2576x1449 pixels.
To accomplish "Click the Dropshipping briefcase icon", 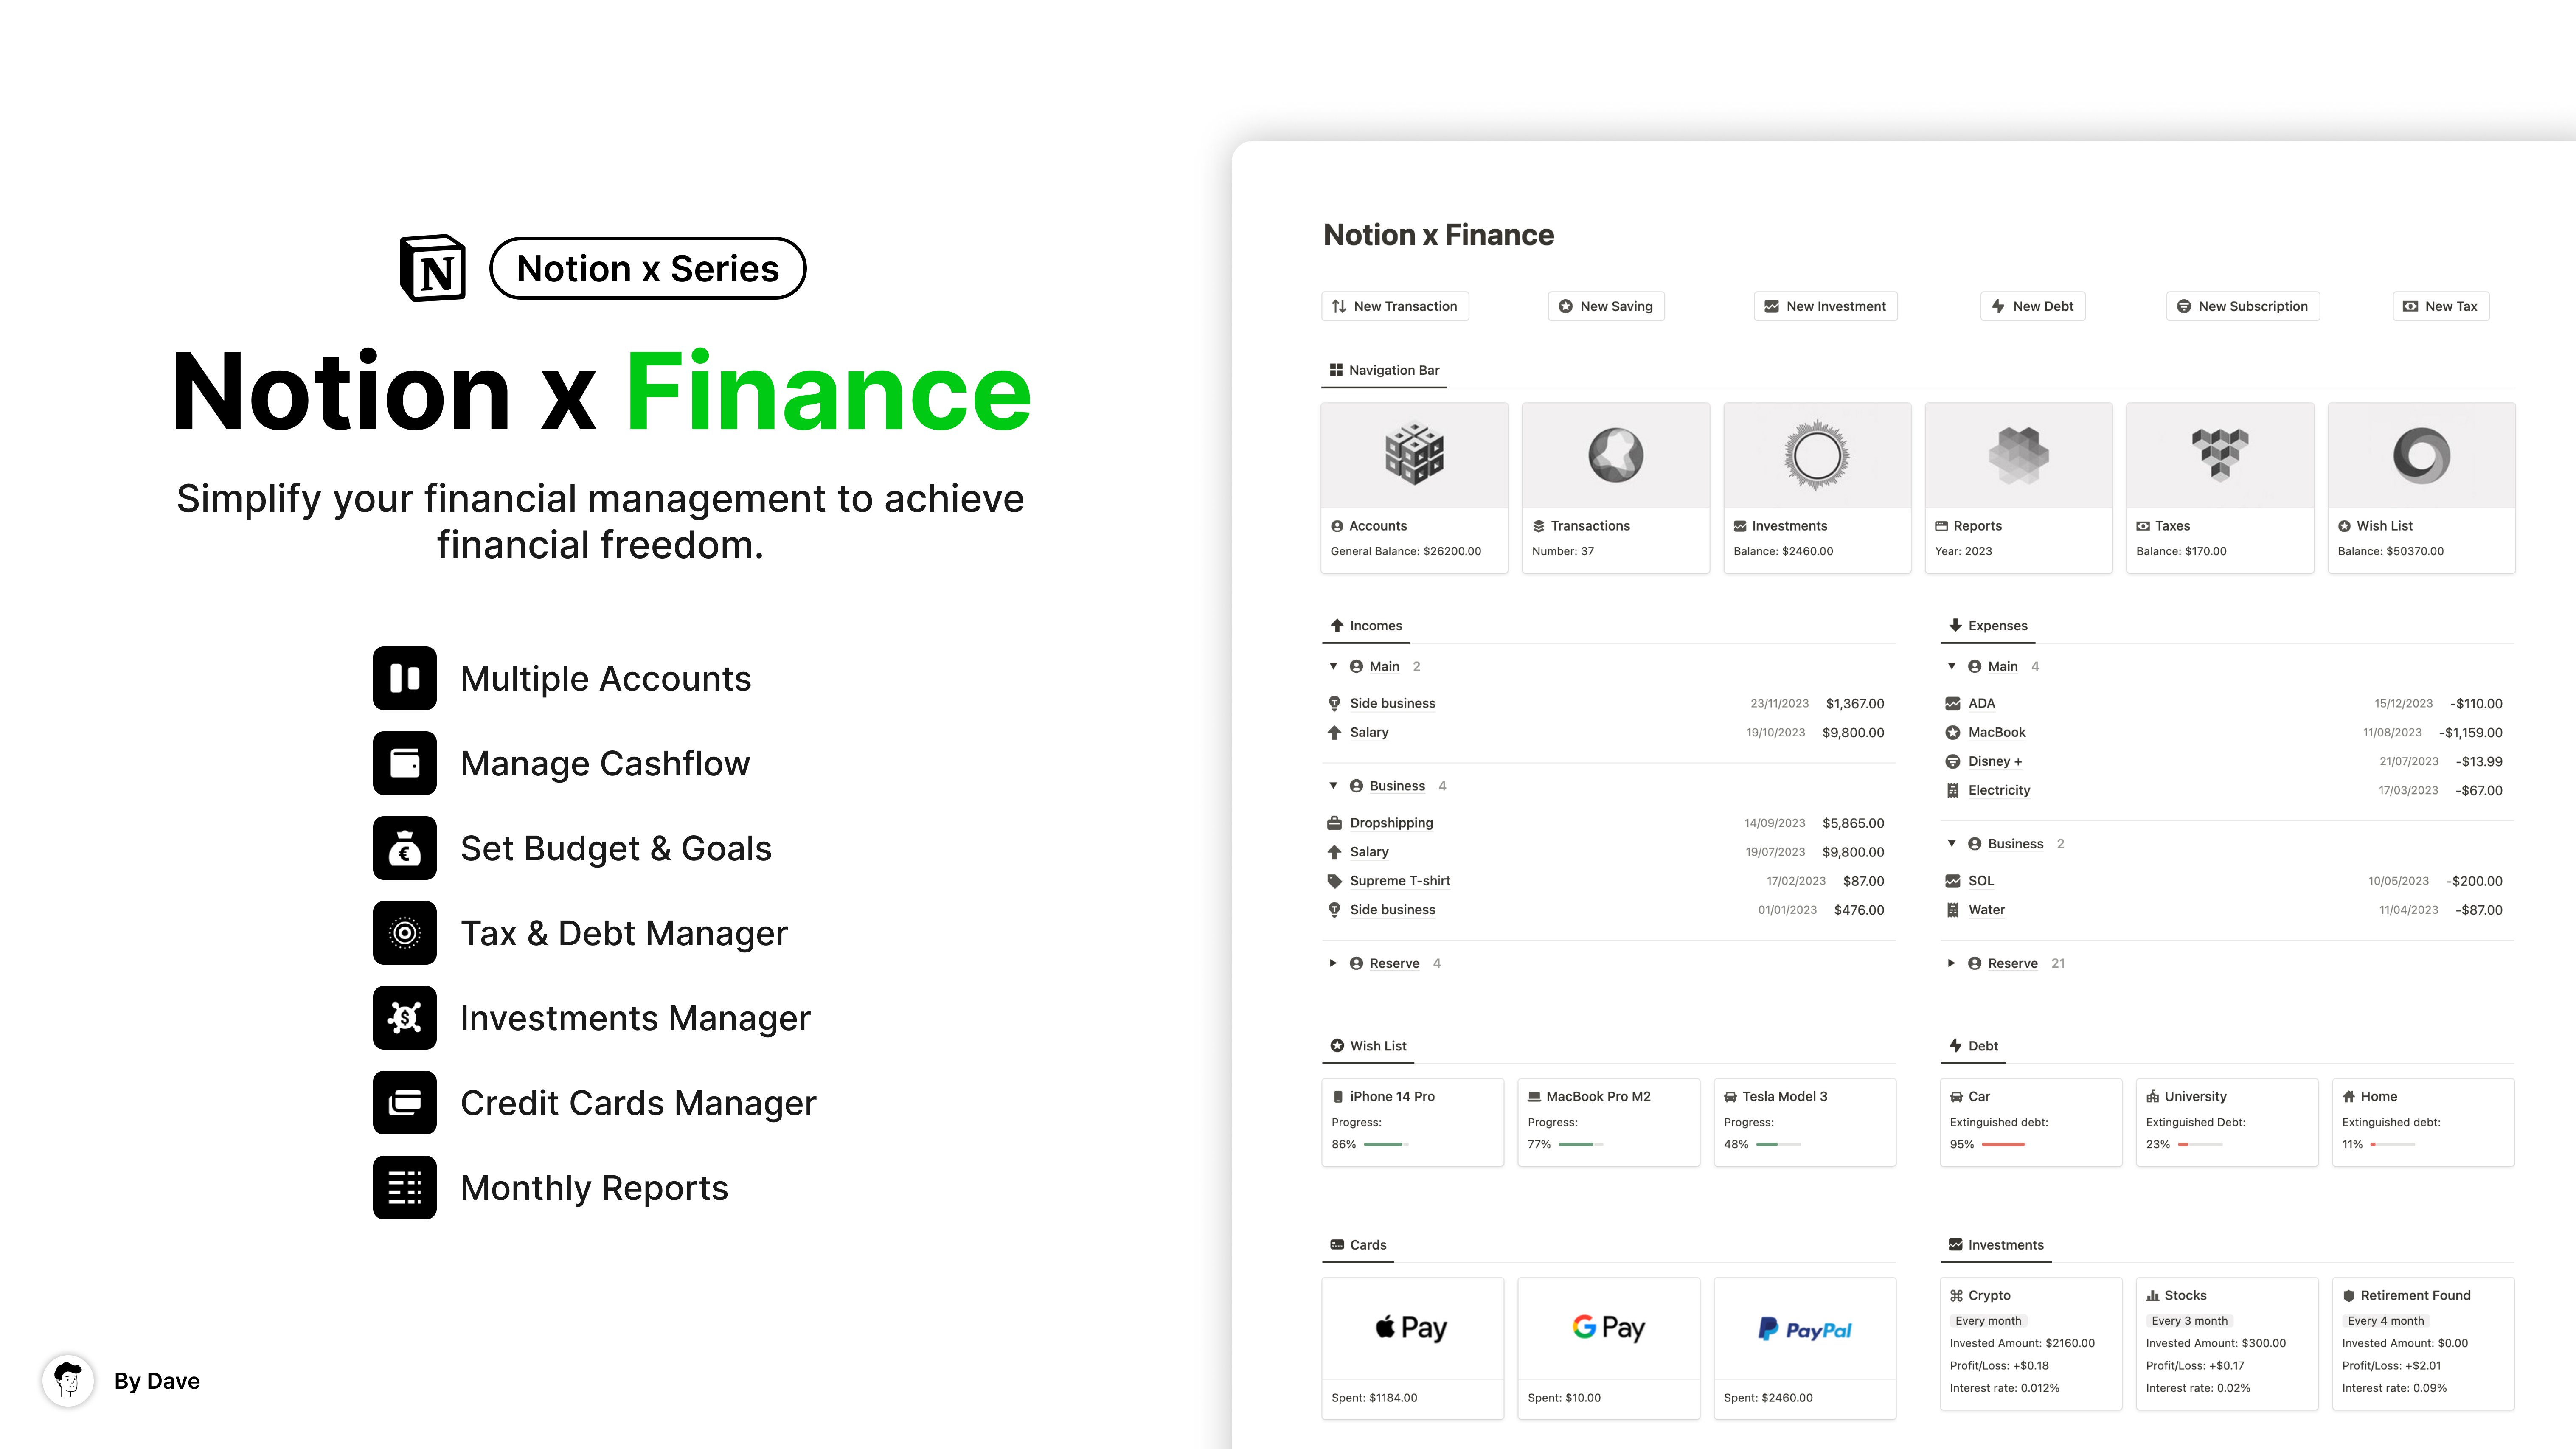I will (x=1334, y=823).
